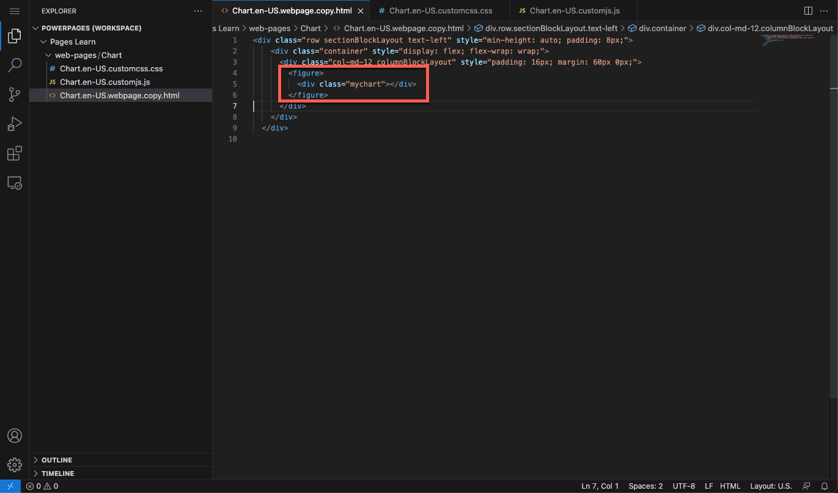The height and width of the screenshot is (493, 838).
Task: Click the closing </figure> tag on line 6
Action: pos(308,95)
